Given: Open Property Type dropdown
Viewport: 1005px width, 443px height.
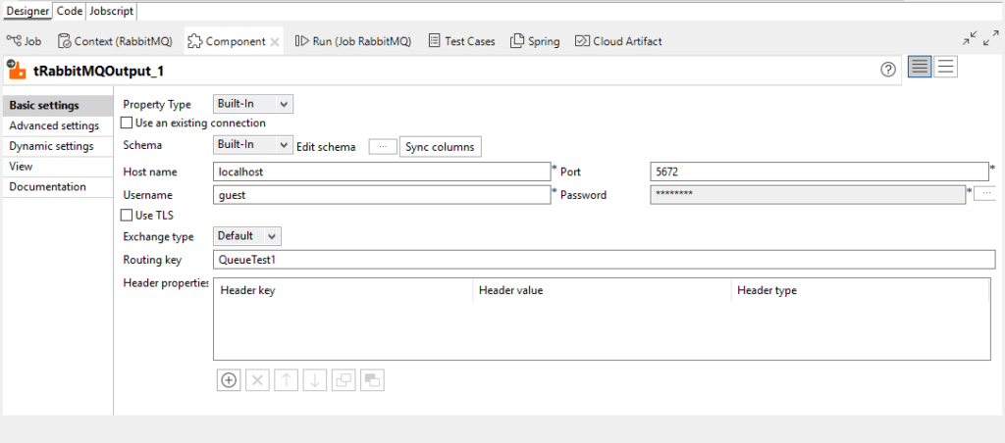Looking at the screenshot, I should tap(252, 104).
